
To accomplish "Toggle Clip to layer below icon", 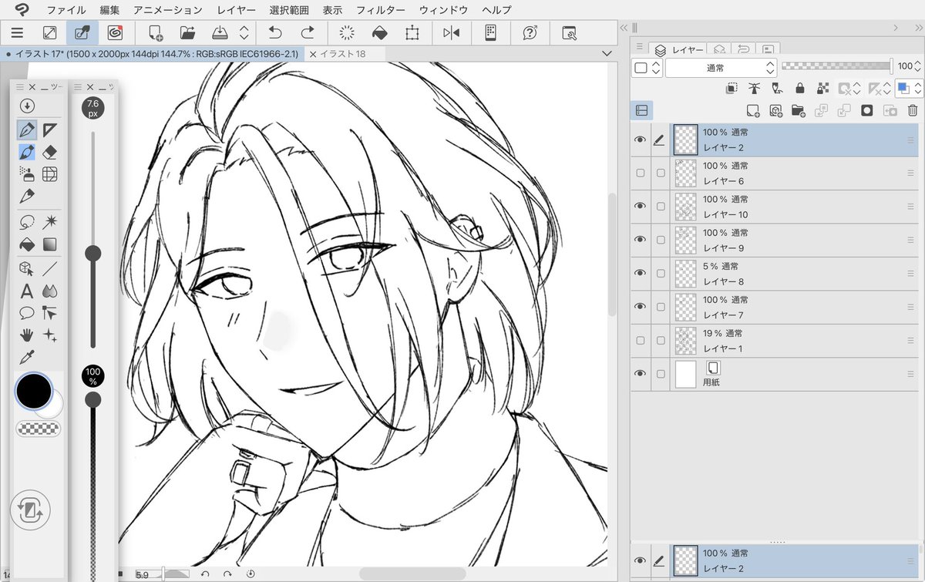I will (x=732, y=89).
